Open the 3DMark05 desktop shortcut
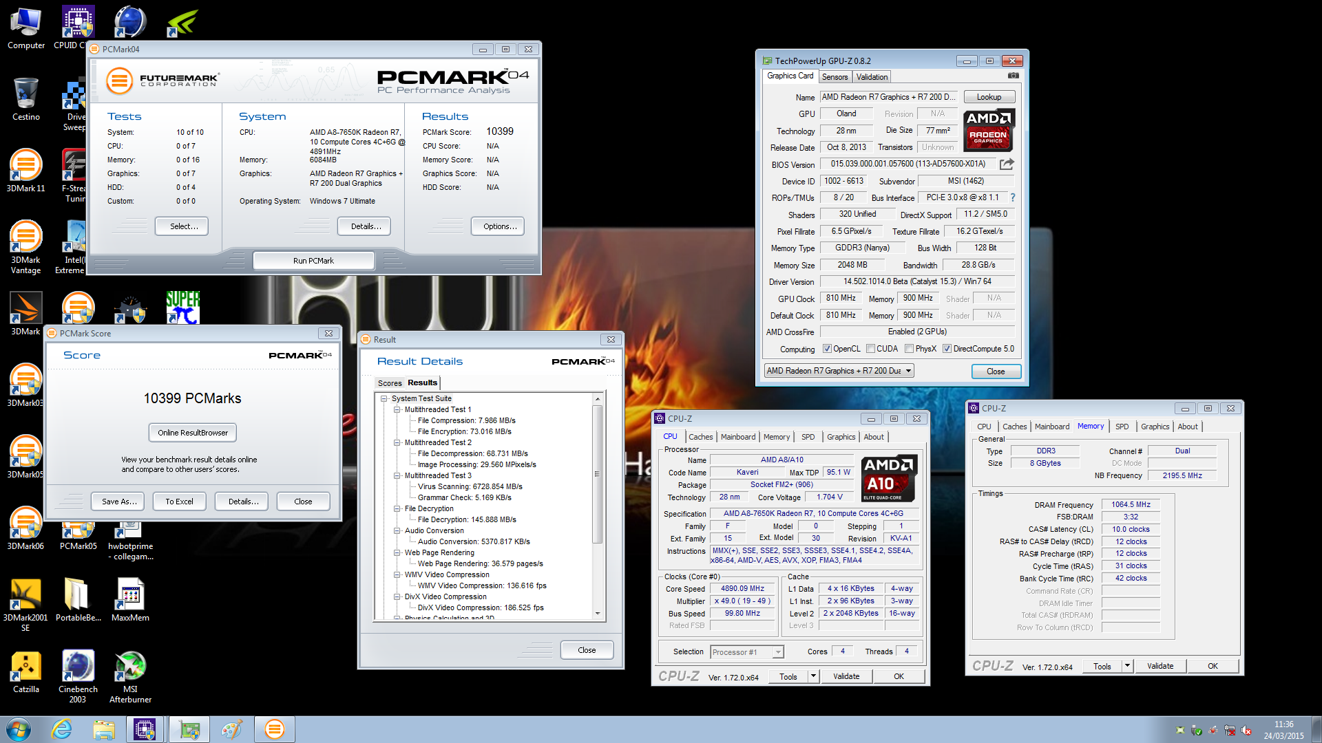The height and width of the screenshot is (743, 1322). tap(25, 456)
